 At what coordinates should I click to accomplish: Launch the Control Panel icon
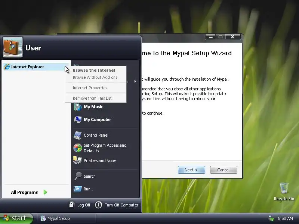point(78,135)
